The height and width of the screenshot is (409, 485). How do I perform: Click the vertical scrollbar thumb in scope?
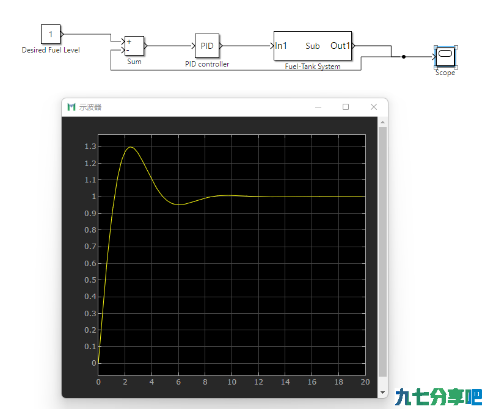pos(382,252)
